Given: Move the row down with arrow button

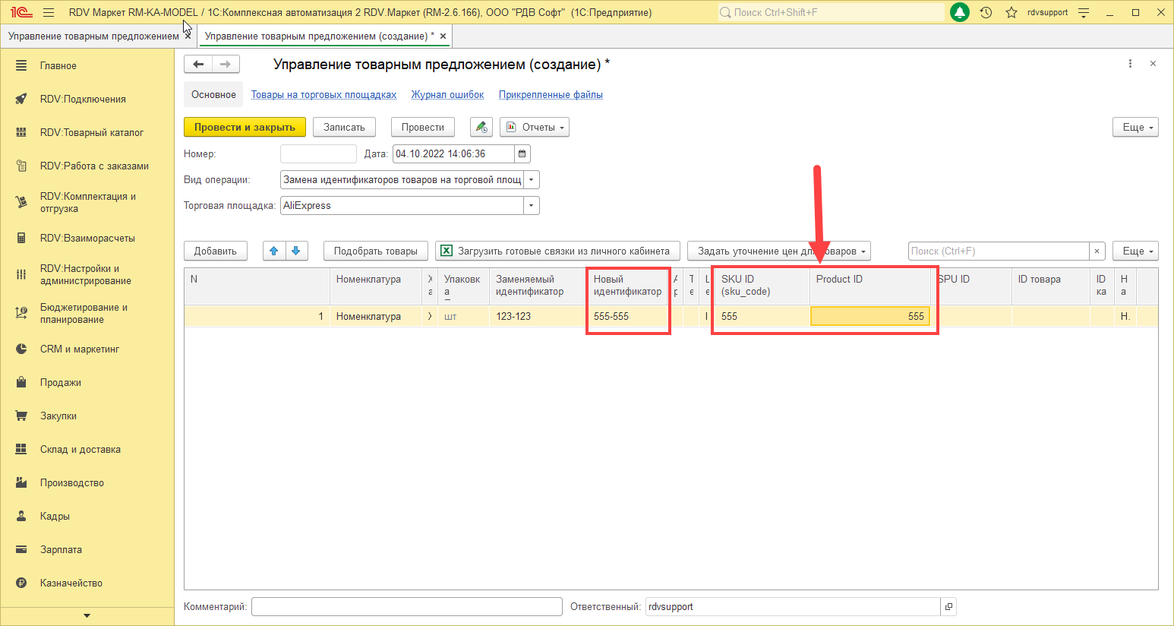Looking at the screenshot, I should [x=296, y=251].
